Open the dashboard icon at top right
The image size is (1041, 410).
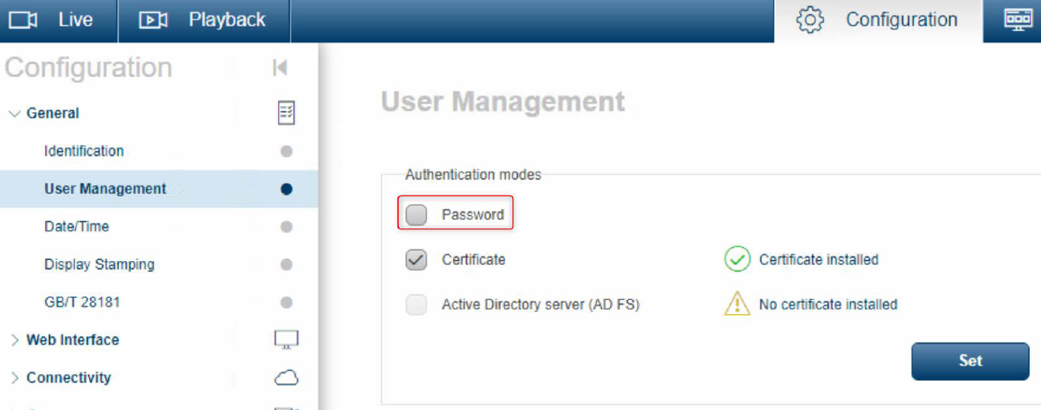tap(1018, 20)
